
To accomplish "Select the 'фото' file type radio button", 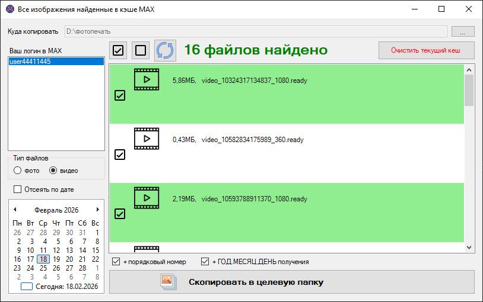I will 17,171.
